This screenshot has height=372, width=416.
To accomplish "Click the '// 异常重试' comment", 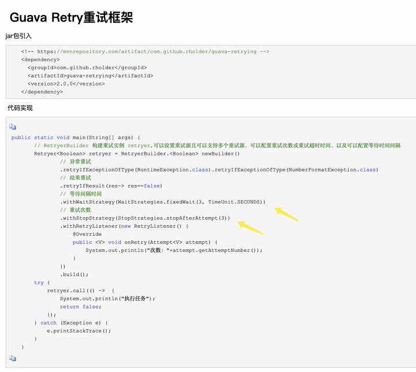I will 75,162.
